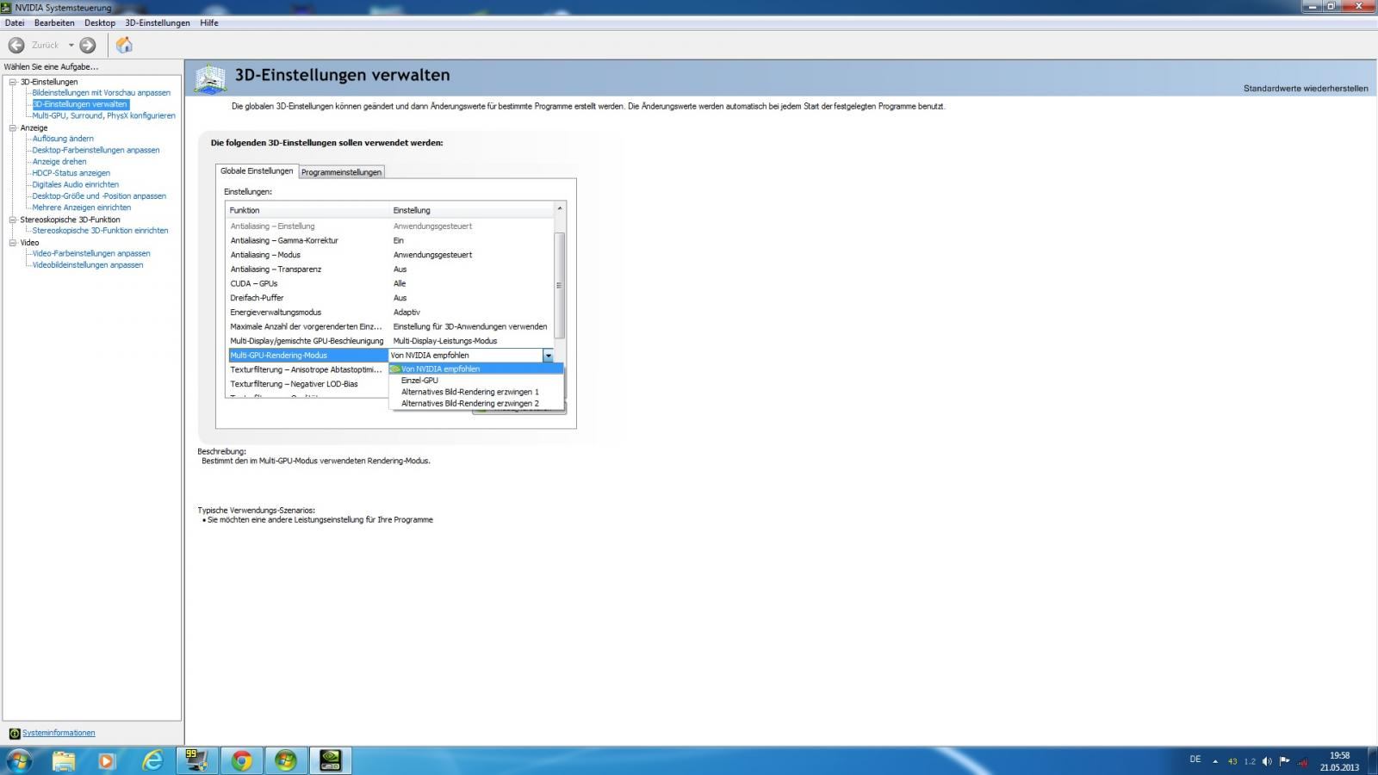Image resolution: width=1378 pixels, height=775 pixels.
Task: Open Videobildeinstellungen anpassen
Action: tap(88, 265)
